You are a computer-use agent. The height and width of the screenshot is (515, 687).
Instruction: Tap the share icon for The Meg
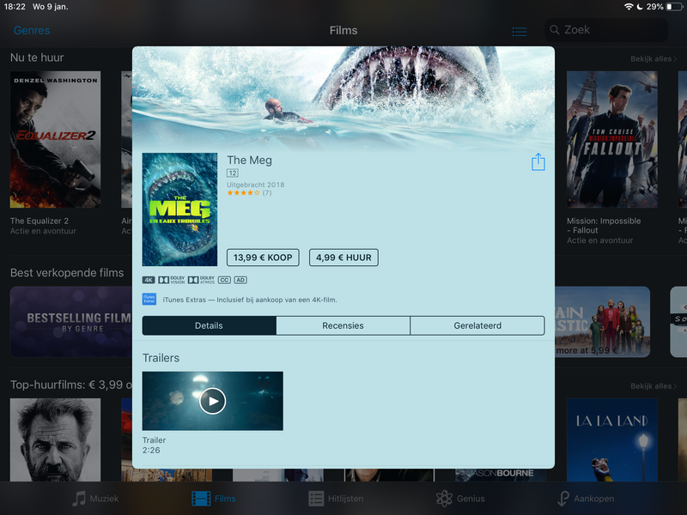pos(538,162)
